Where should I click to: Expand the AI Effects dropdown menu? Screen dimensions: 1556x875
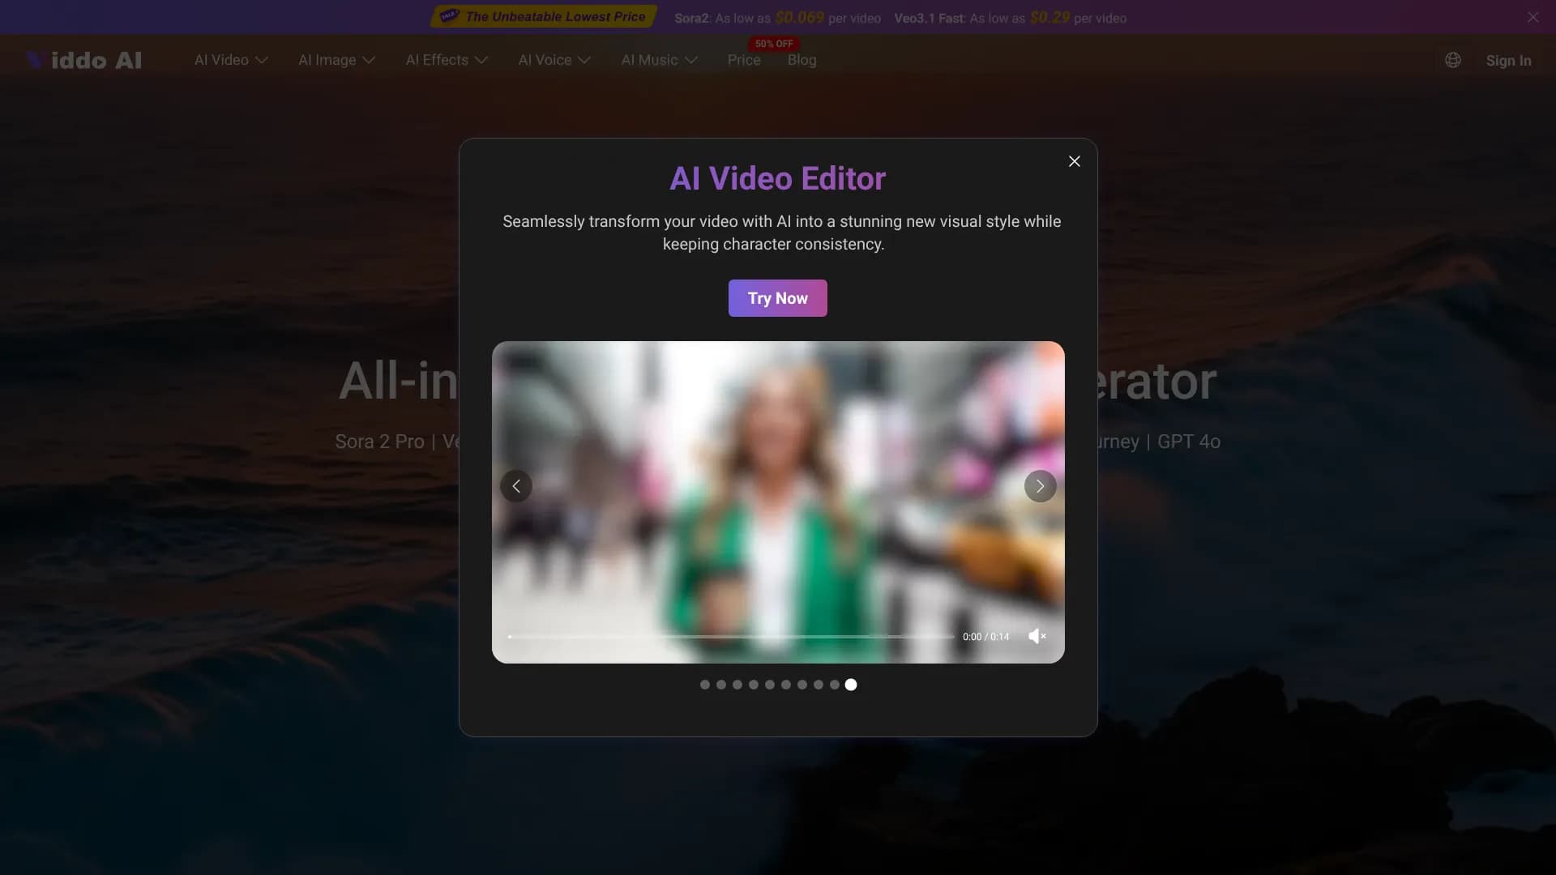point(447,60)
